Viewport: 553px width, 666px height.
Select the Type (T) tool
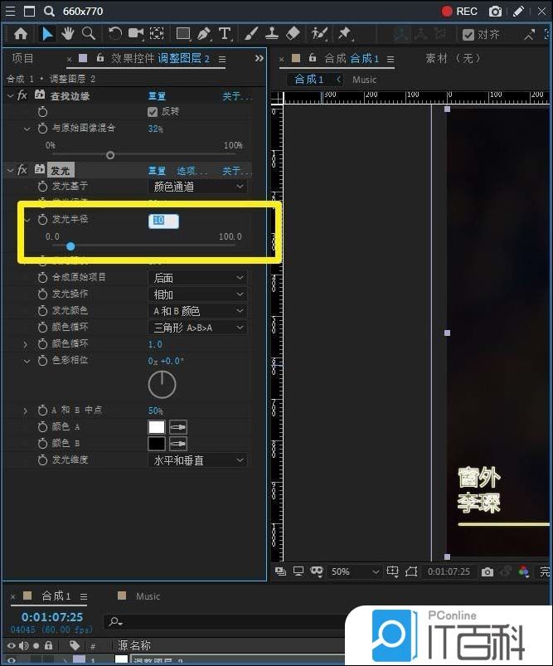coord(225,33)
